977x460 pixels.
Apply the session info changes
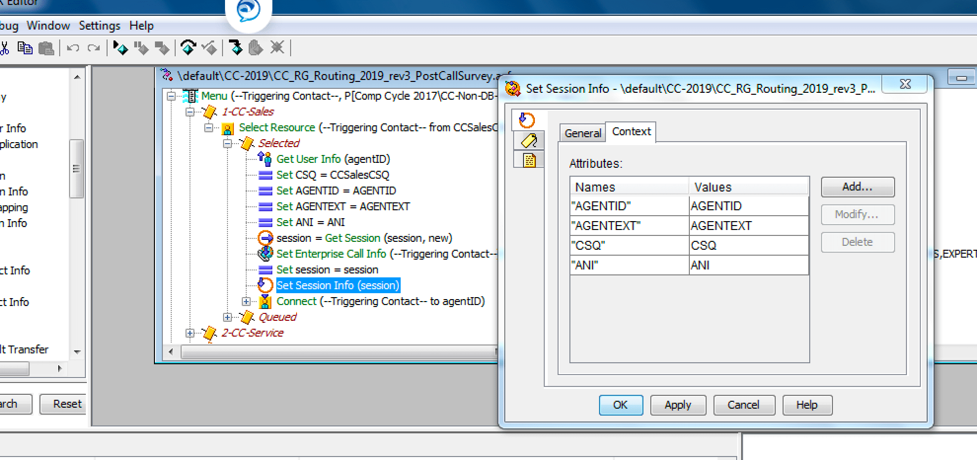[678, 405]
